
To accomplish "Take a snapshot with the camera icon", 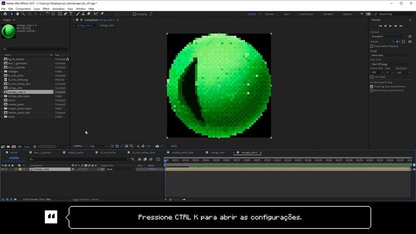I will tap(157, 146).
